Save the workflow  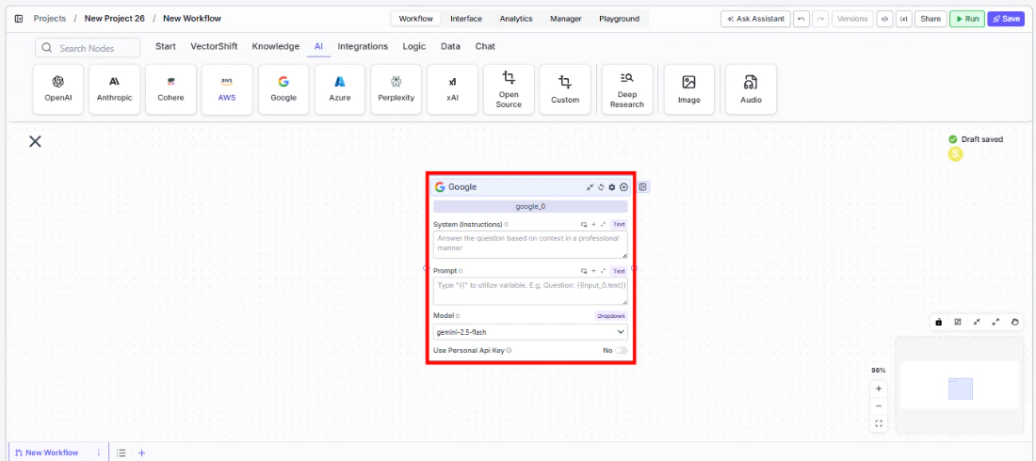tap(1006, 19)
